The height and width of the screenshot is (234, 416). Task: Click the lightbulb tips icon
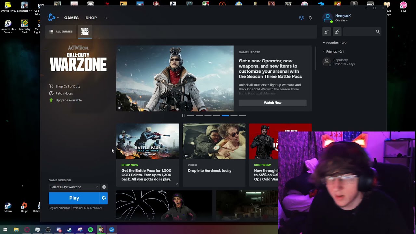coord(301,18)
